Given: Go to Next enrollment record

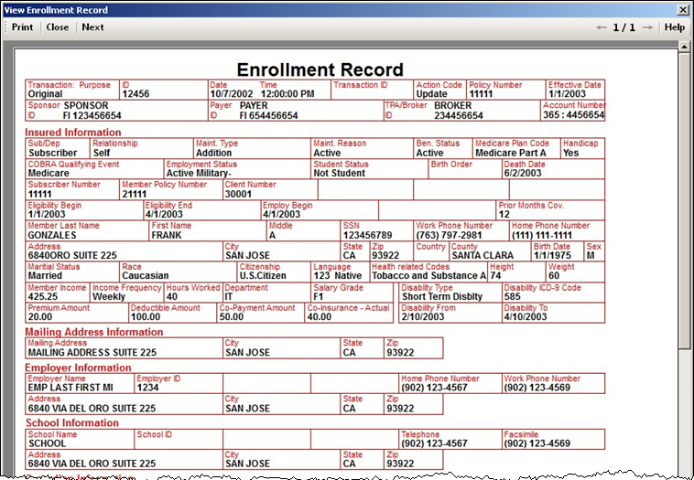Looking at the screenshot, I should click(93, 27).
